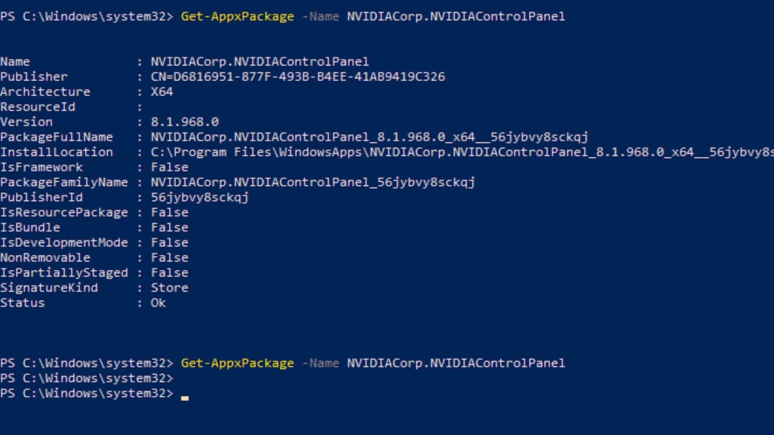Image resolution: width=774 pixels, height=435 pixels.
Task: Click the SignatureKind value Store
Action: click(x=169, y=287)
